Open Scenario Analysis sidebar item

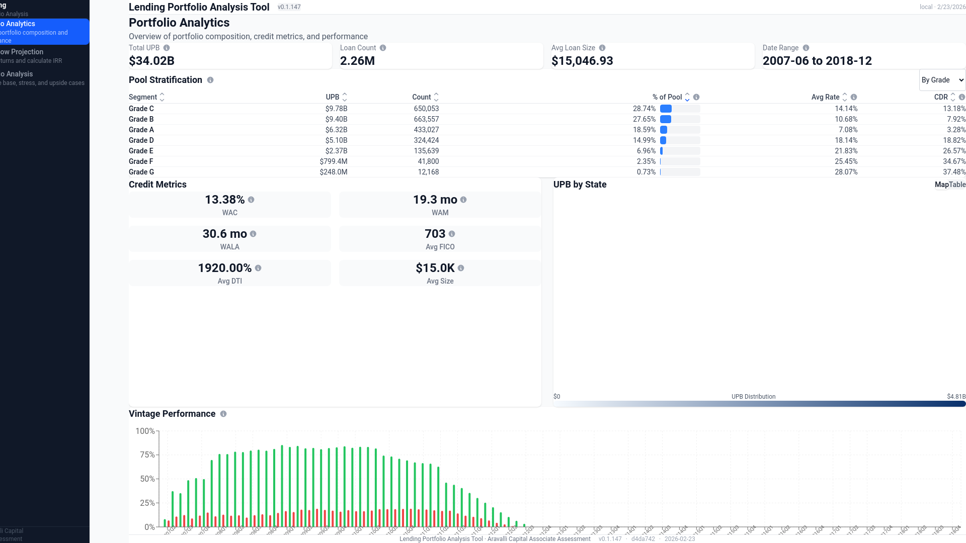(x=30, y=78)
